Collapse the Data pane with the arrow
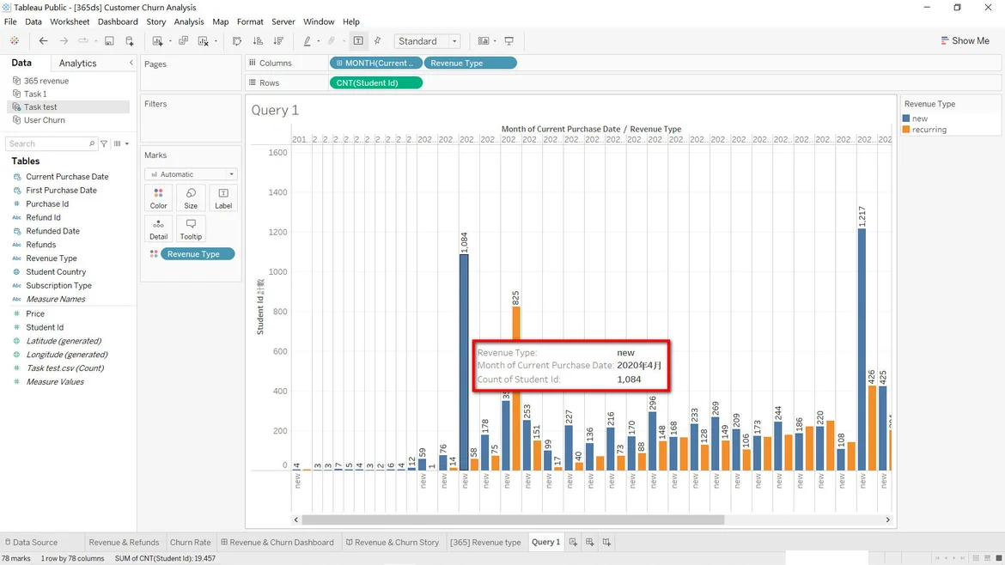Screen dimensions: 1005x565 point(131,63)
